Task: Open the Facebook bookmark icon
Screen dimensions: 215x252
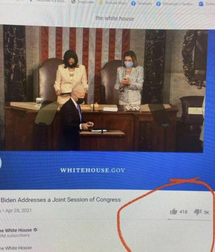Action: pos(133,3)
